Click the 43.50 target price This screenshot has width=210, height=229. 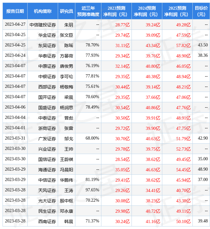pos(203,45)
